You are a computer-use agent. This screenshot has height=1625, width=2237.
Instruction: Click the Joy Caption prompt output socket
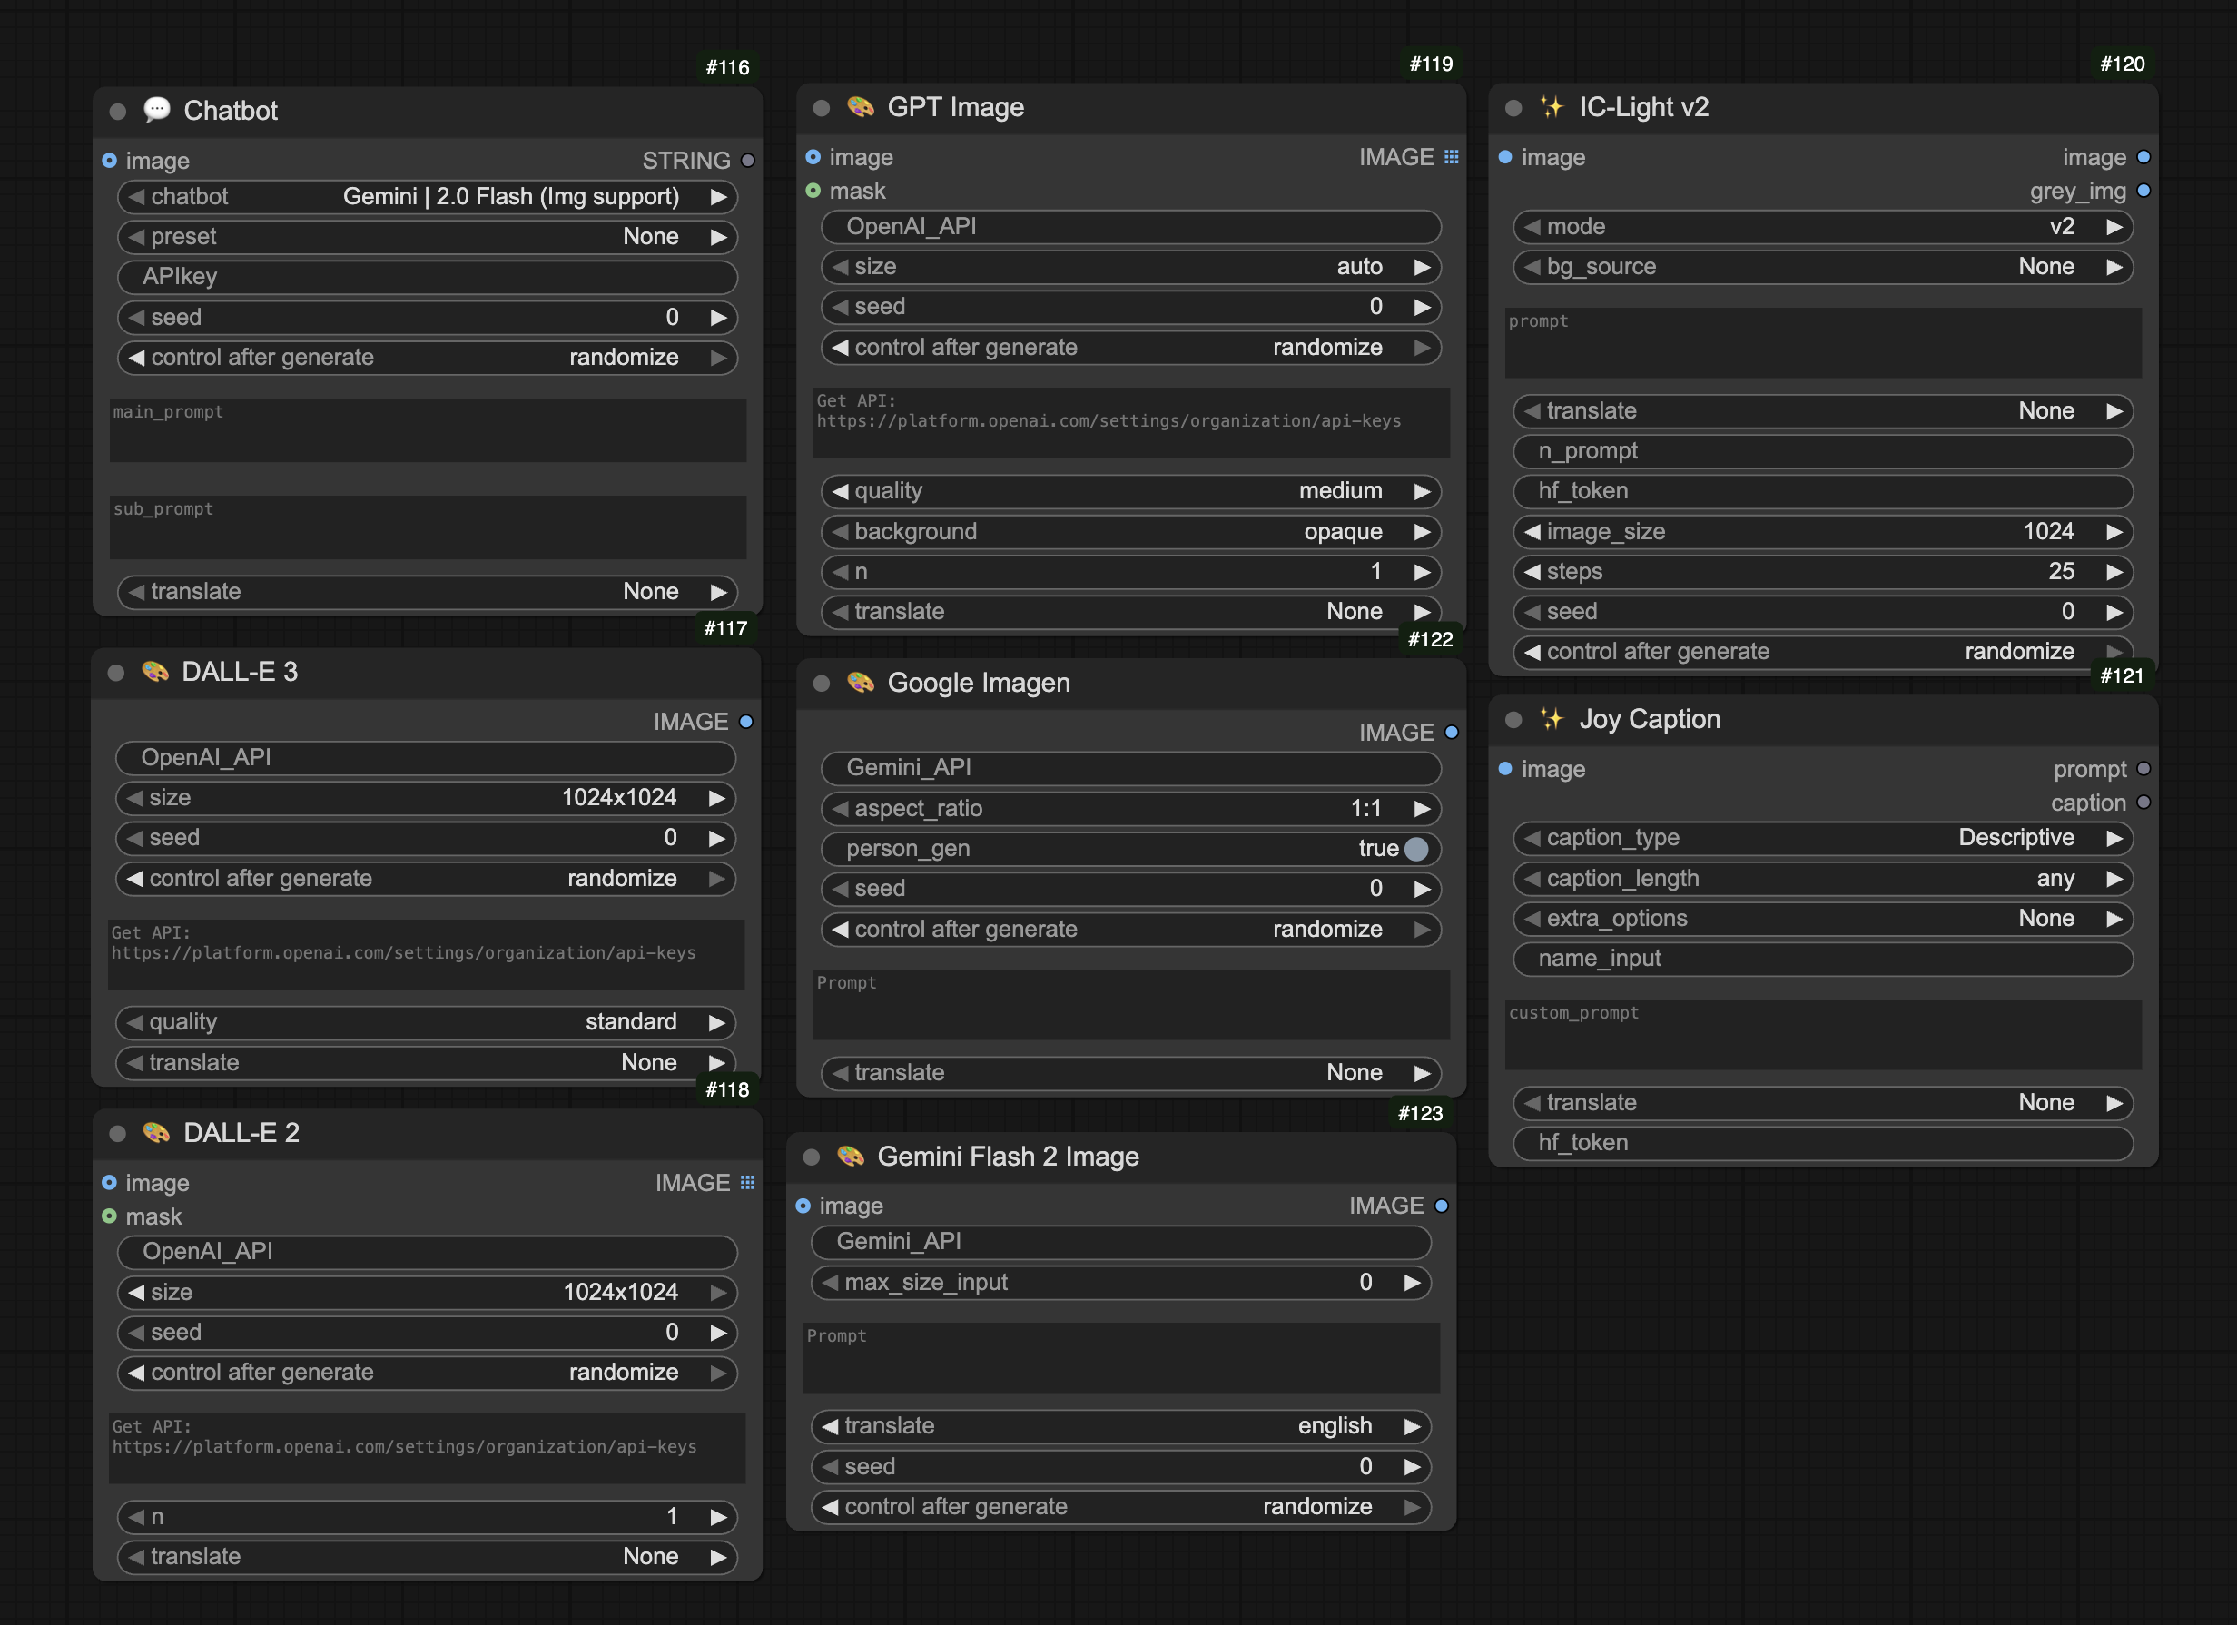2143,769
